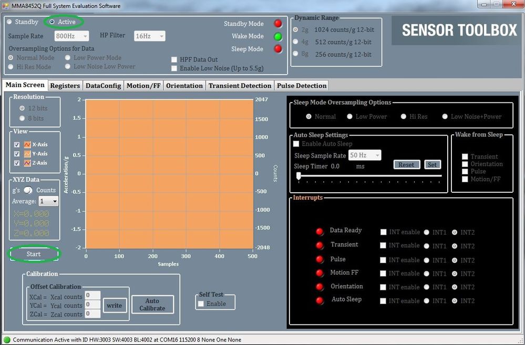This screenshot has height=345, width=525.
Task: Switch to the Registers tab
Action: click(65, 86)
